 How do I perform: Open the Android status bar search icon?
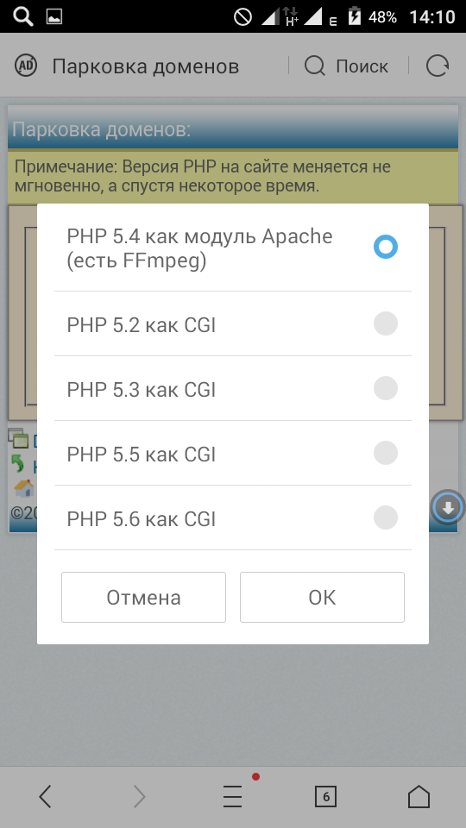pyautogui.click(x=23, y=16)
